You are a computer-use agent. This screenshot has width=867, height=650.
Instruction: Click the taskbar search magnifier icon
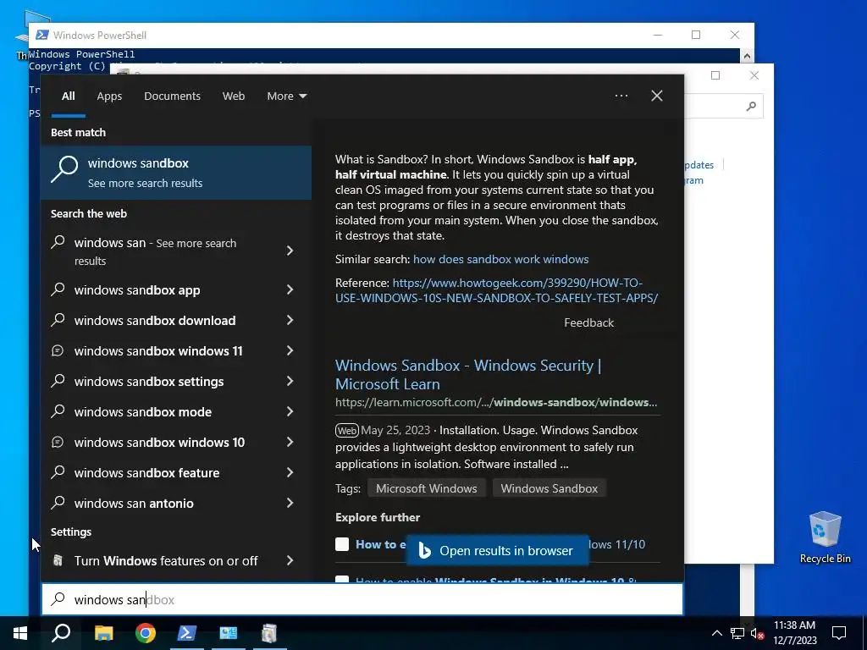(x=61, y=633)
